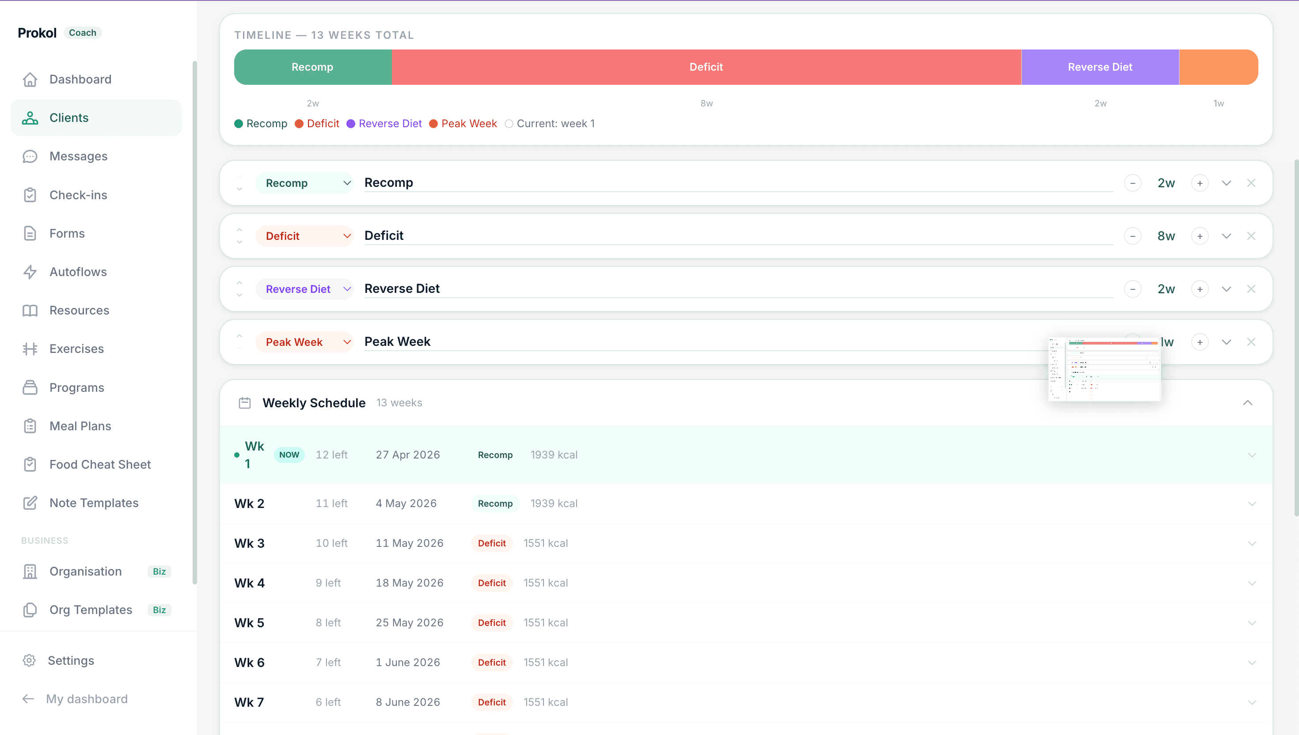Screen dimensions: 1299x735
Task: Click the Wk 4 row's Deficit tag
Action: [492, 583]
